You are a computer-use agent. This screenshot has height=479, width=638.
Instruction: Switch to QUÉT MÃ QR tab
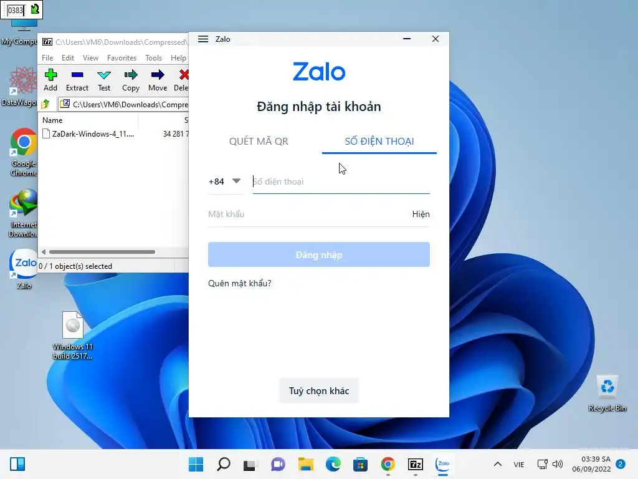(259, 142)
